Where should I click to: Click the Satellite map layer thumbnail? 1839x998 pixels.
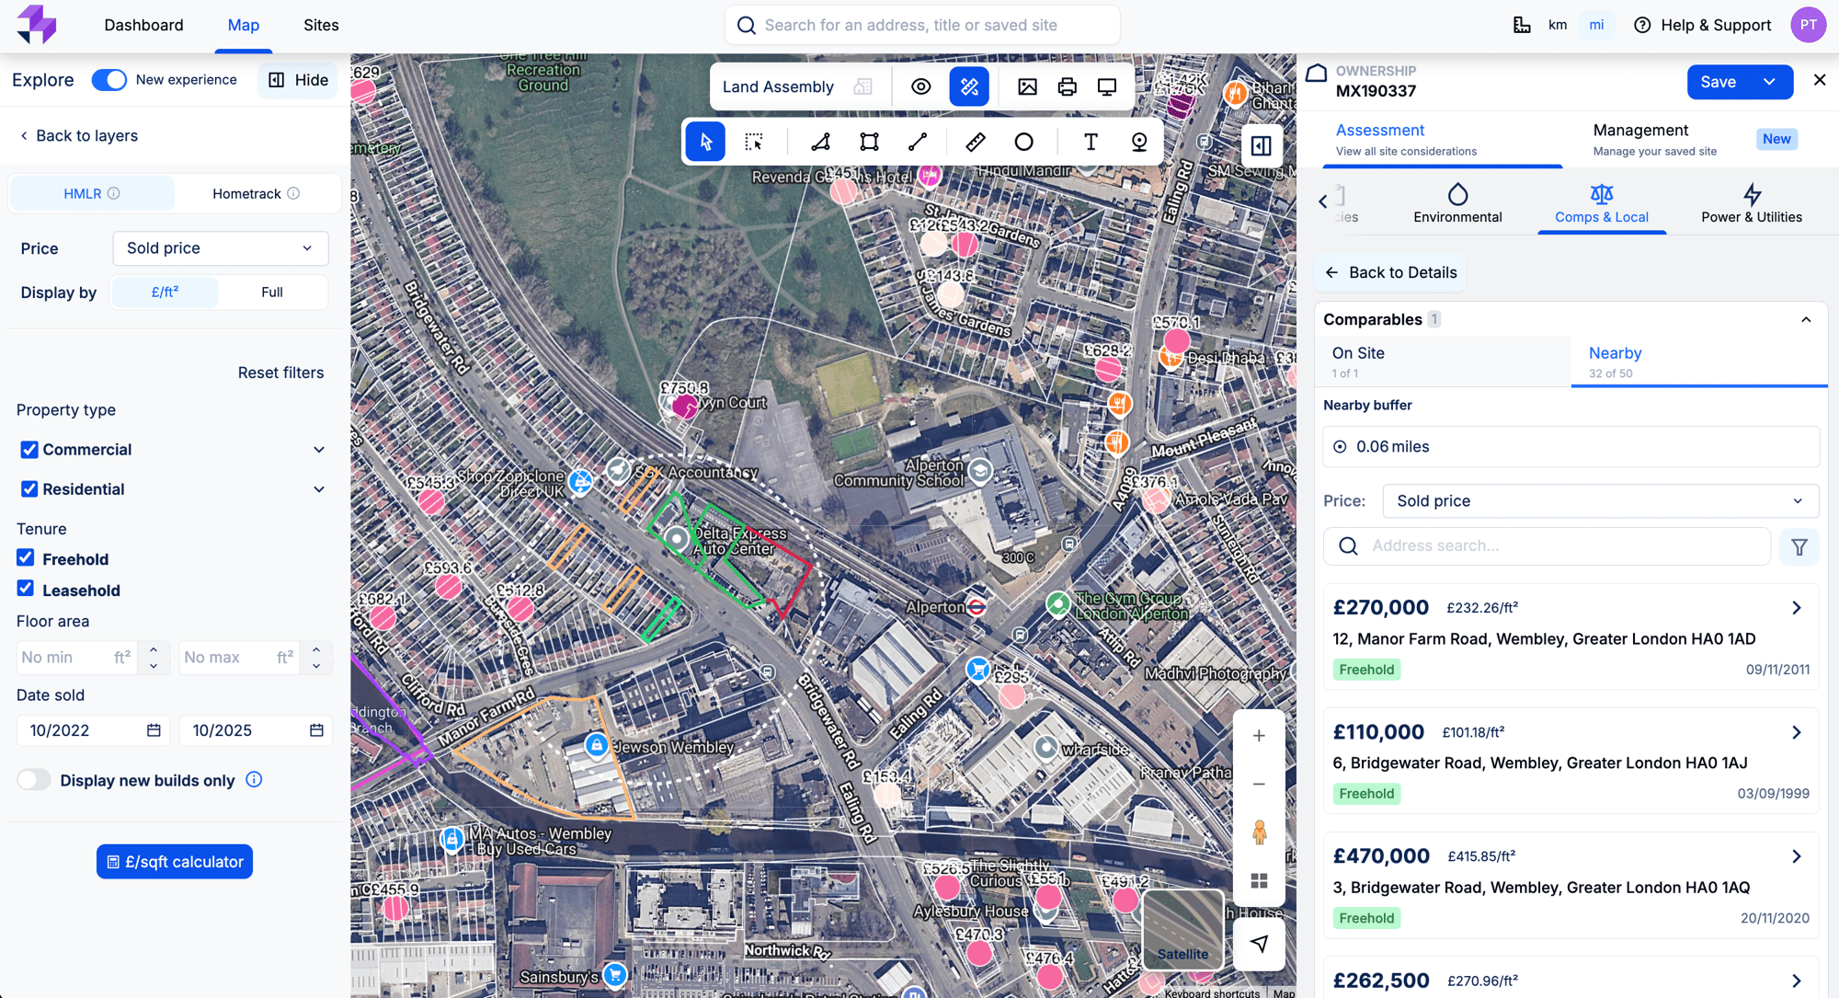pos(1182,929)
